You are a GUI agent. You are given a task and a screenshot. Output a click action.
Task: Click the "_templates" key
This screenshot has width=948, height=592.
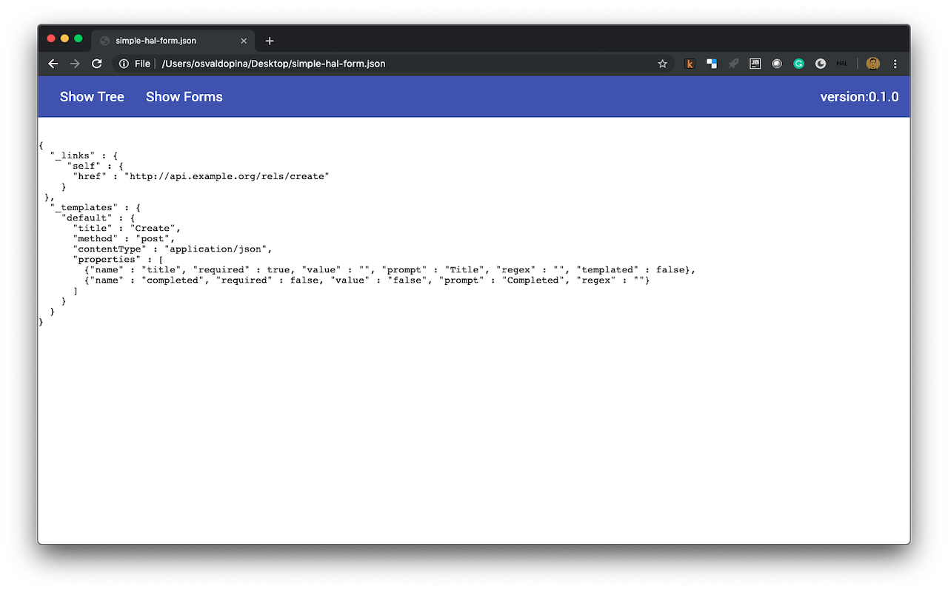85,207
